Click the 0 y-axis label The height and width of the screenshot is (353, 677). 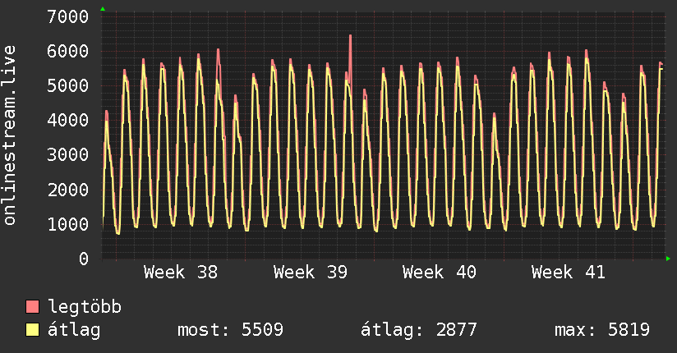click(83, 259)
